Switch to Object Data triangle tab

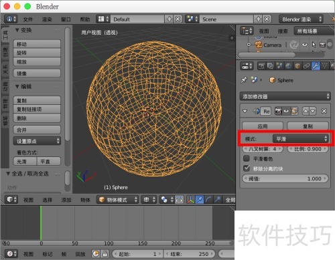pyautogui.click(x=324, y=66)
